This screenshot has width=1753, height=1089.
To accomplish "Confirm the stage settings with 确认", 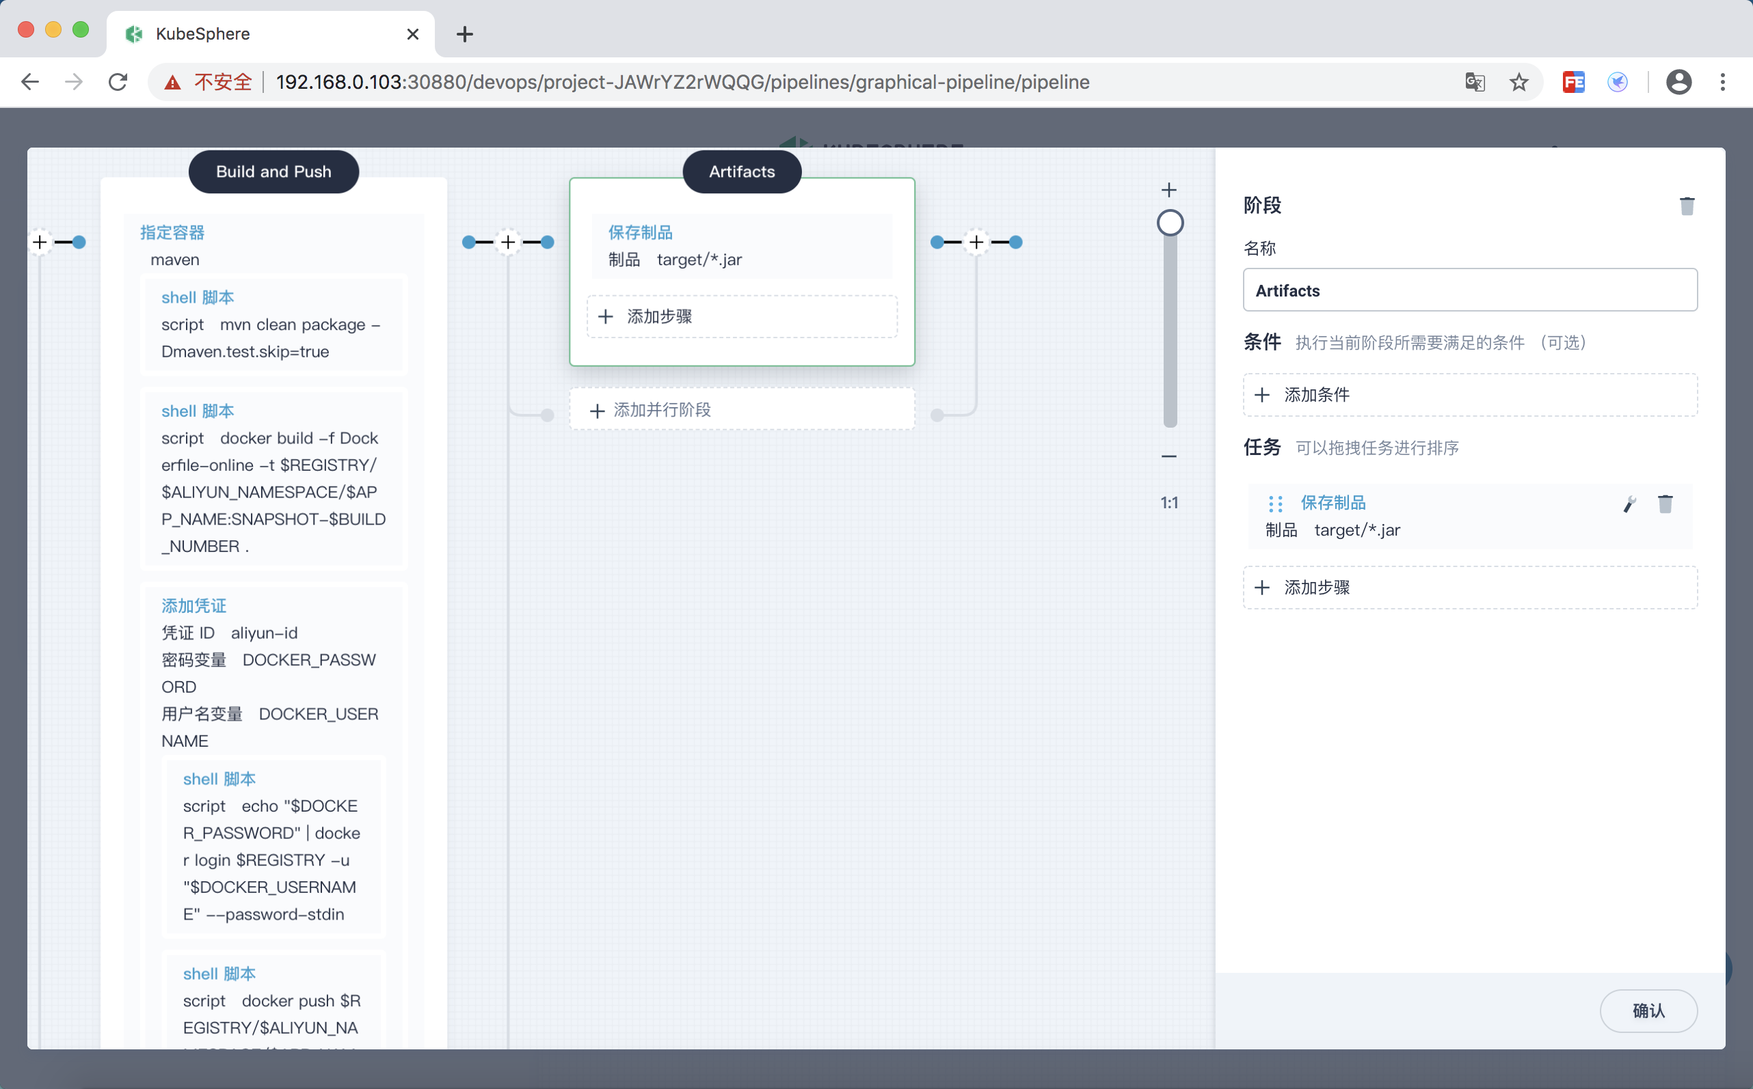I will coord(1648,1010).
